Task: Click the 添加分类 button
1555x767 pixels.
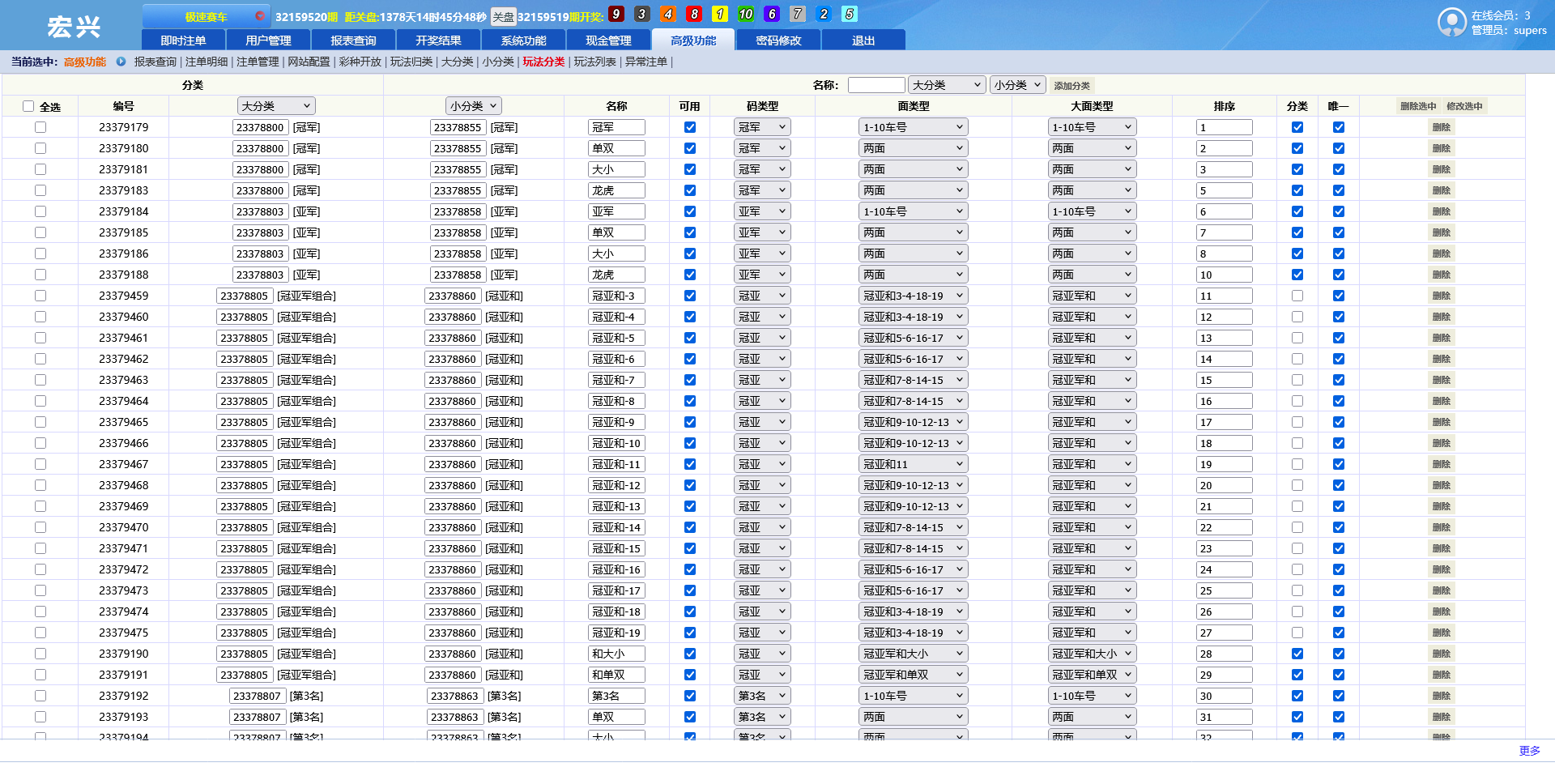Action: pos(1071,85)
